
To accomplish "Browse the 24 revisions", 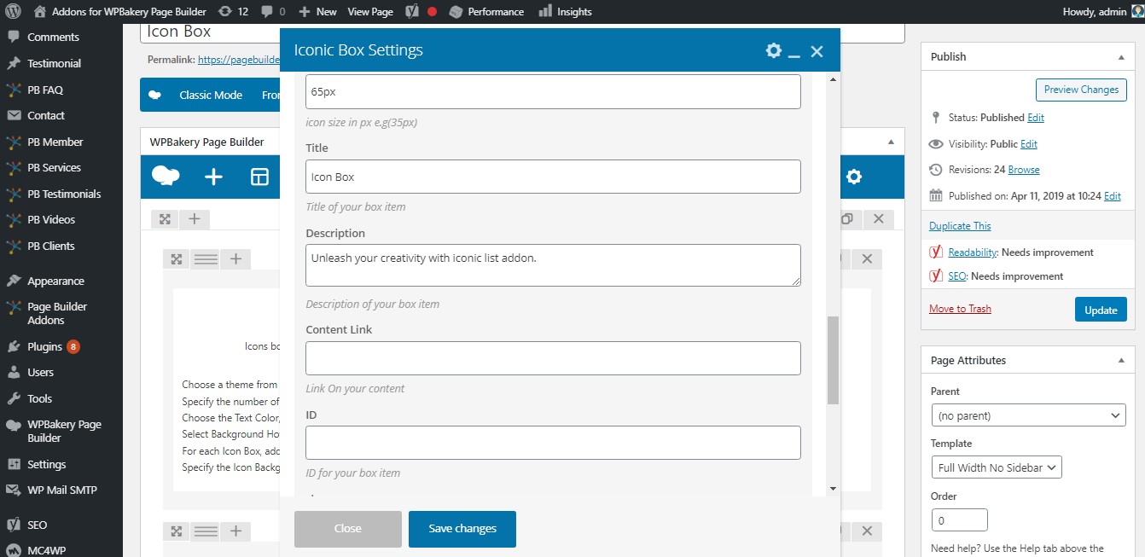I will point(1024,170).
